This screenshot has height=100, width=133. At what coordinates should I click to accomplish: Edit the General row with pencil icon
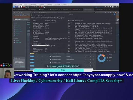(94, 63)
